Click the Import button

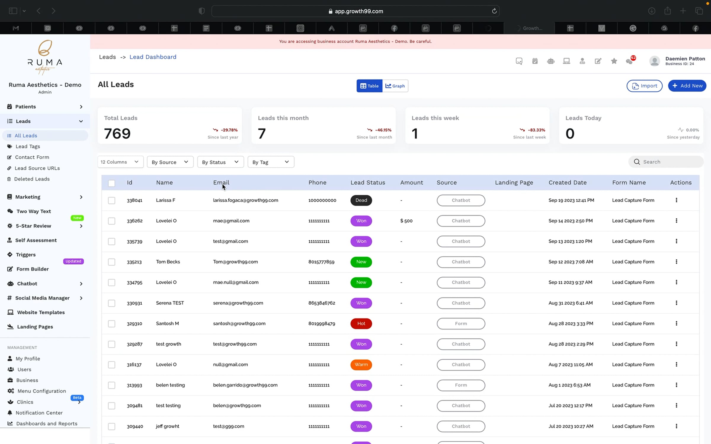point(644,86)
